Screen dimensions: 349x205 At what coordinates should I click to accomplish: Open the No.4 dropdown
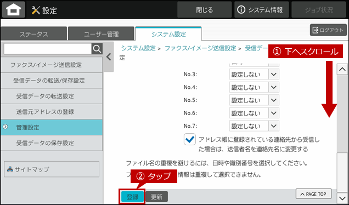(254, 87)
